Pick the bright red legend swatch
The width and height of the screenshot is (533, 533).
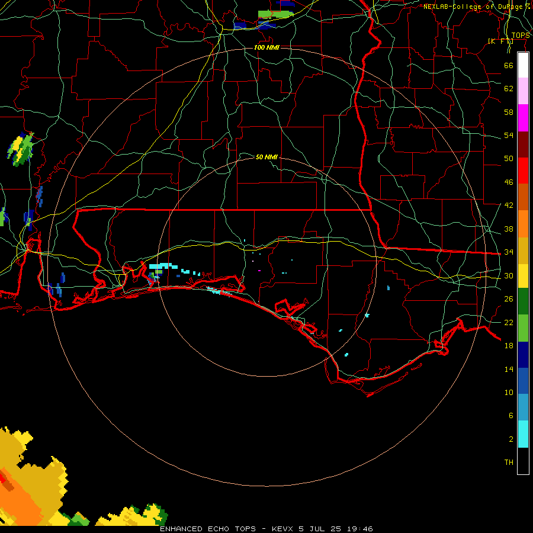pyautogui.click(x=523, y=171)
